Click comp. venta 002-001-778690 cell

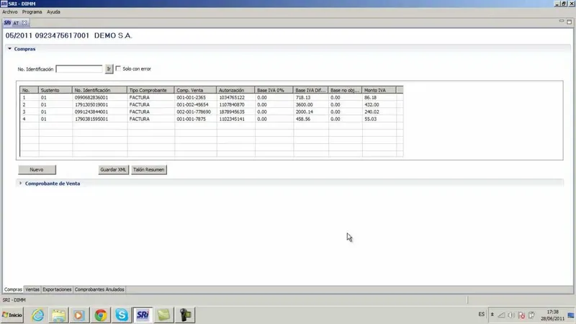click(x=194, y=112)
